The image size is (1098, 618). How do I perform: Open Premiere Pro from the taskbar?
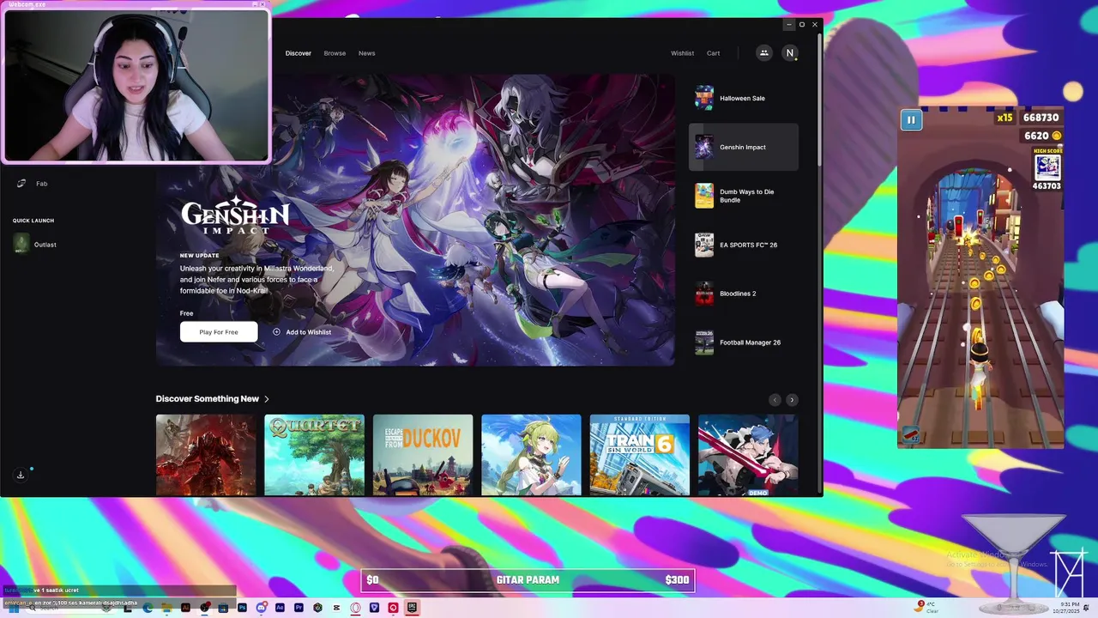coord(299,608)
